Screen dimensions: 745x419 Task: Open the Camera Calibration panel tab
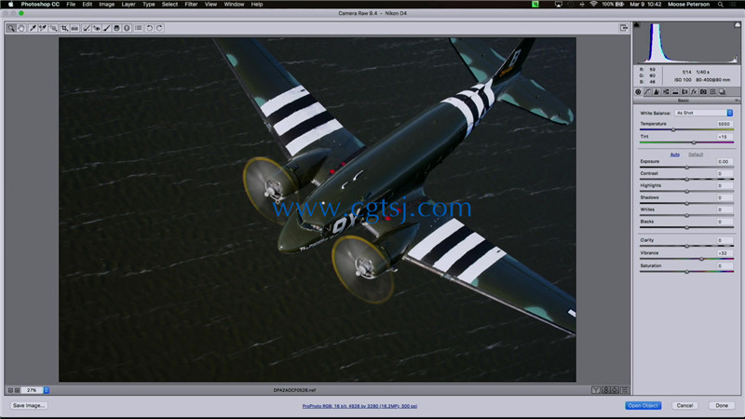pyautogui.click(x=703, y=91)
